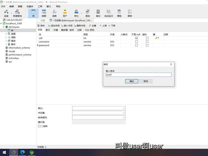
Task: Open the Charts toolbar icon
Action: [130, 13]
